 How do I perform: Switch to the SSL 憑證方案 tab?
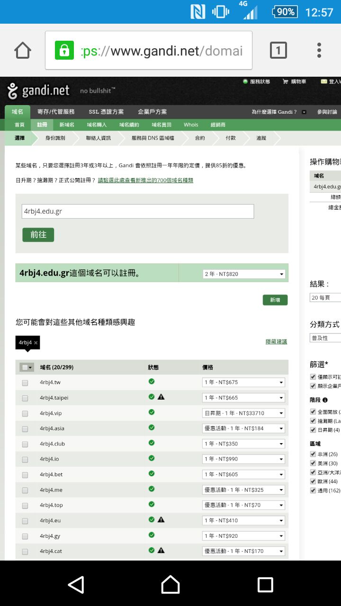coord(106,112)
